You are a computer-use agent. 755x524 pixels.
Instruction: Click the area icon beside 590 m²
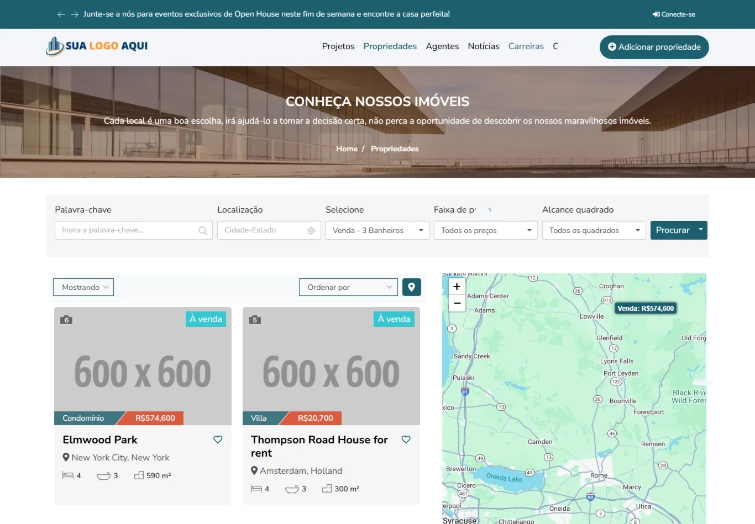(139, 475)
